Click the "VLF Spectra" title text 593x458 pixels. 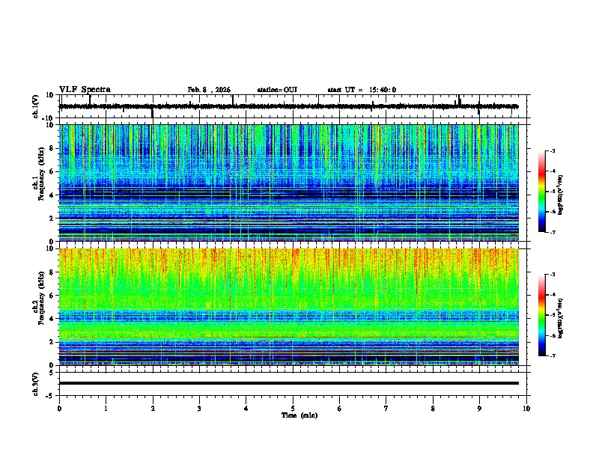tap(85, 90)
